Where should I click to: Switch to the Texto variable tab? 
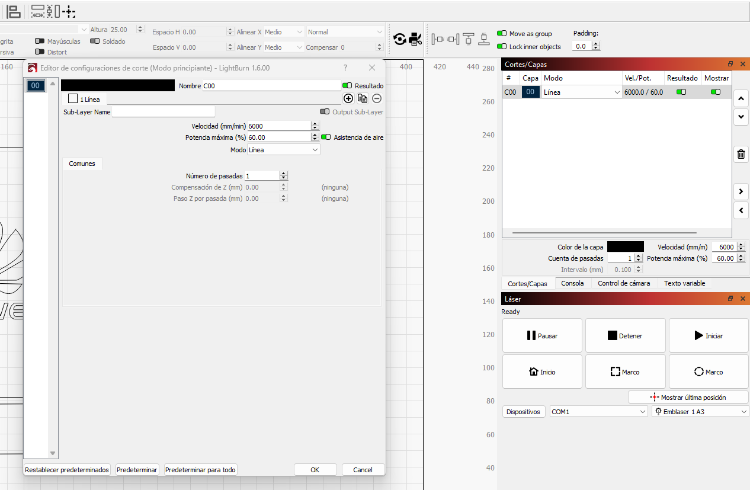[x=684, y=283]
